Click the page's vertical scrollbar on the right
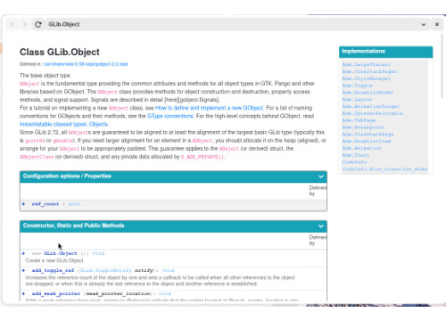The height and width of the screenshot is (321, 446). click(x=442, y=66)
